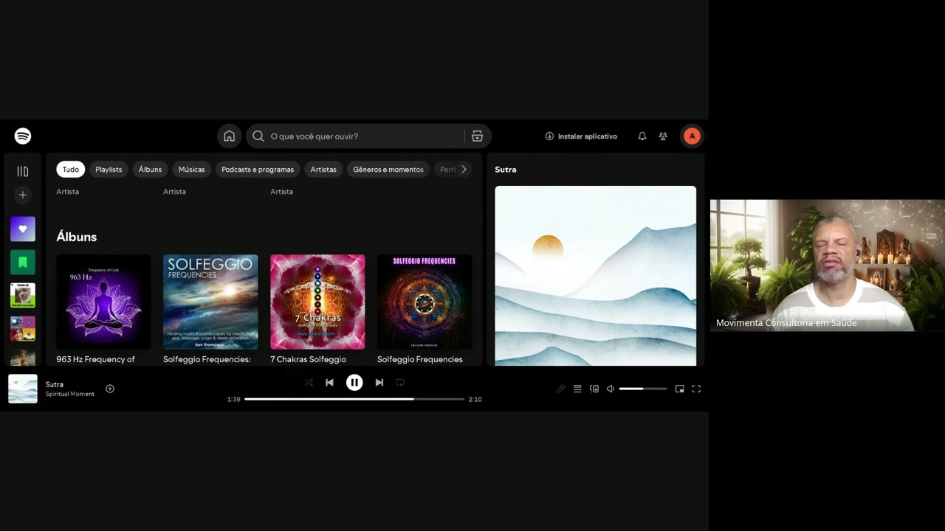
Task: Open notifications bell
Action: (x=642, y=136)
